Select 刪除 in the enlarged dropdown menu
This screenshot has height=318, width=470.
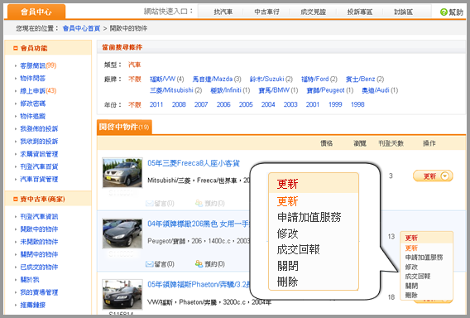[x=287, y=282]
